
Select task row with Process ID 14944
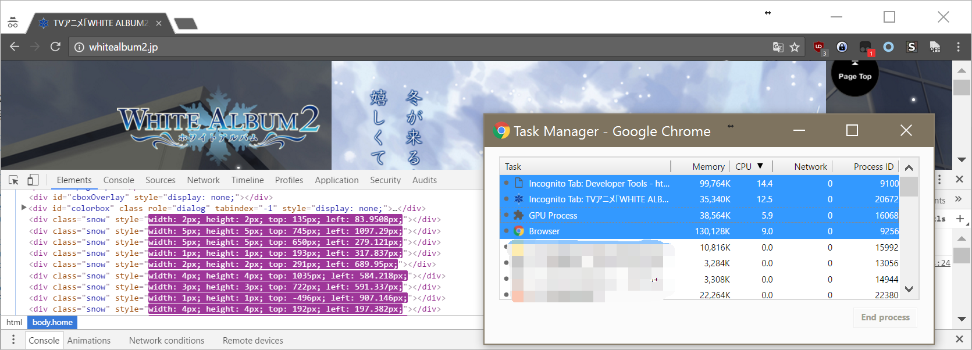[x=700, y=279]
